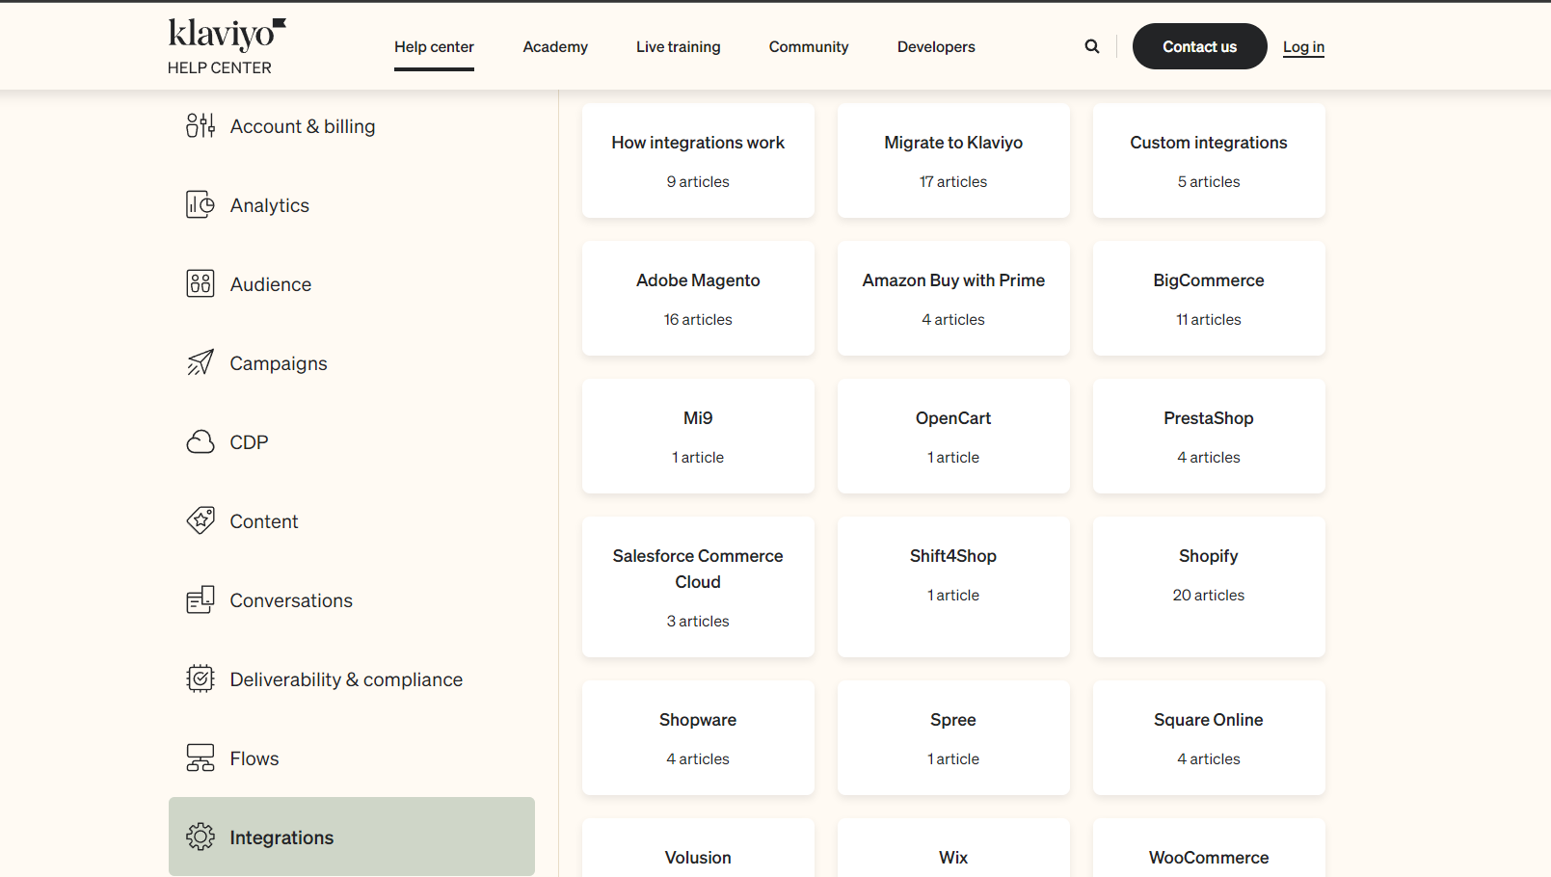
Task: Open the Shopify card
Action: (1209, 587)
